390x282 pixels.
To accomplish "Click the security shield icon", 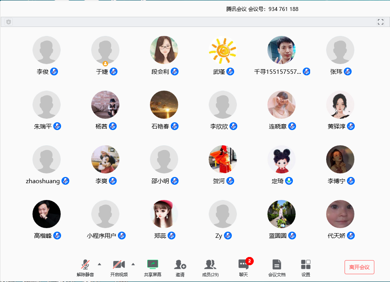I will 9,22.
